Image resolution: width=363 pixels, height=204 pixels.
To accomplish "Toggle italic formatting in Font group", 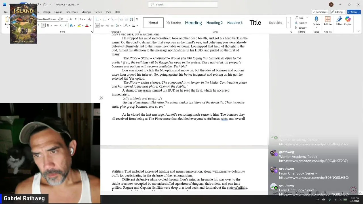I will [43, 25].
